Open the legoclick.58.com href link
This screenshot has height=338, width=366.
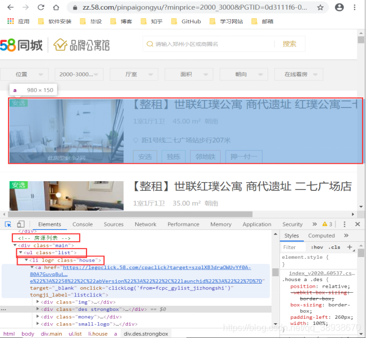146,274
